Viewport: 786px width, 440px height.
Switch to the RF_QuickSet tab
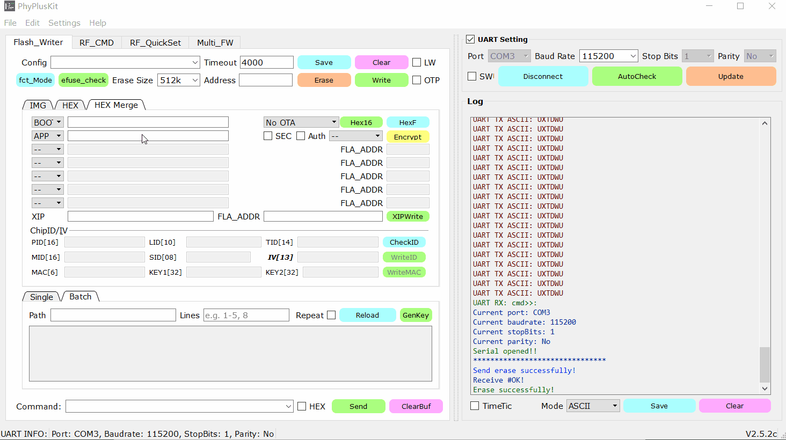(155, 42)
